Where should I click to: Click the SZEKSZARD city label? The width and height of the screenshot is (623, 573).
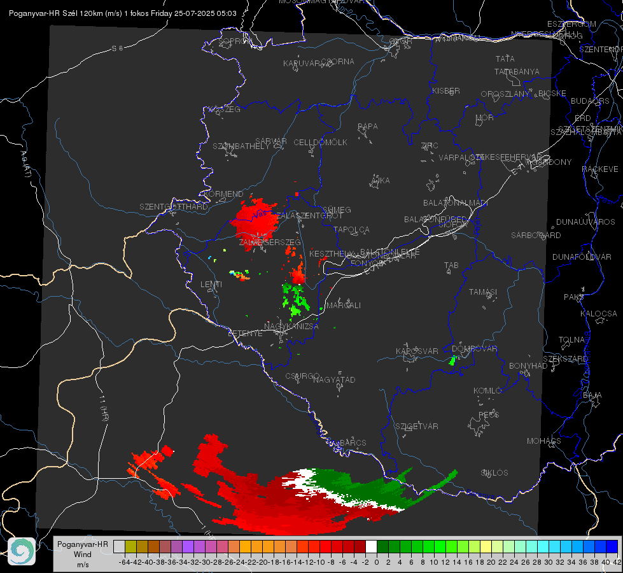565,359
